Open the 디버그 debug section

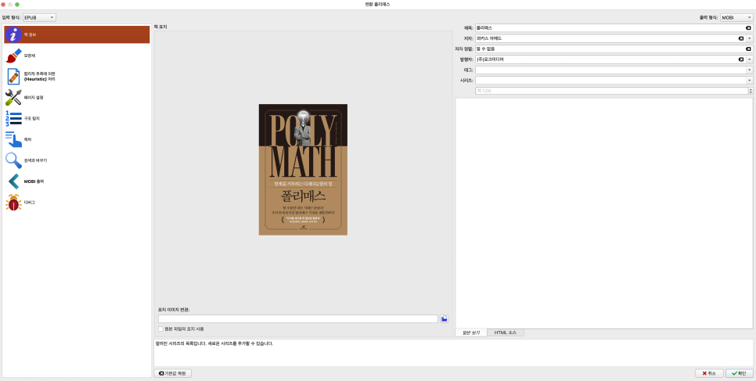point(77,203)
